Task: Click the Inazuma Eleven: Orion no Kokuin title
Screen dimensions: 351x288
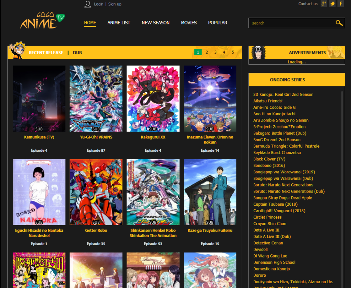Action: (x=210, y=140)
